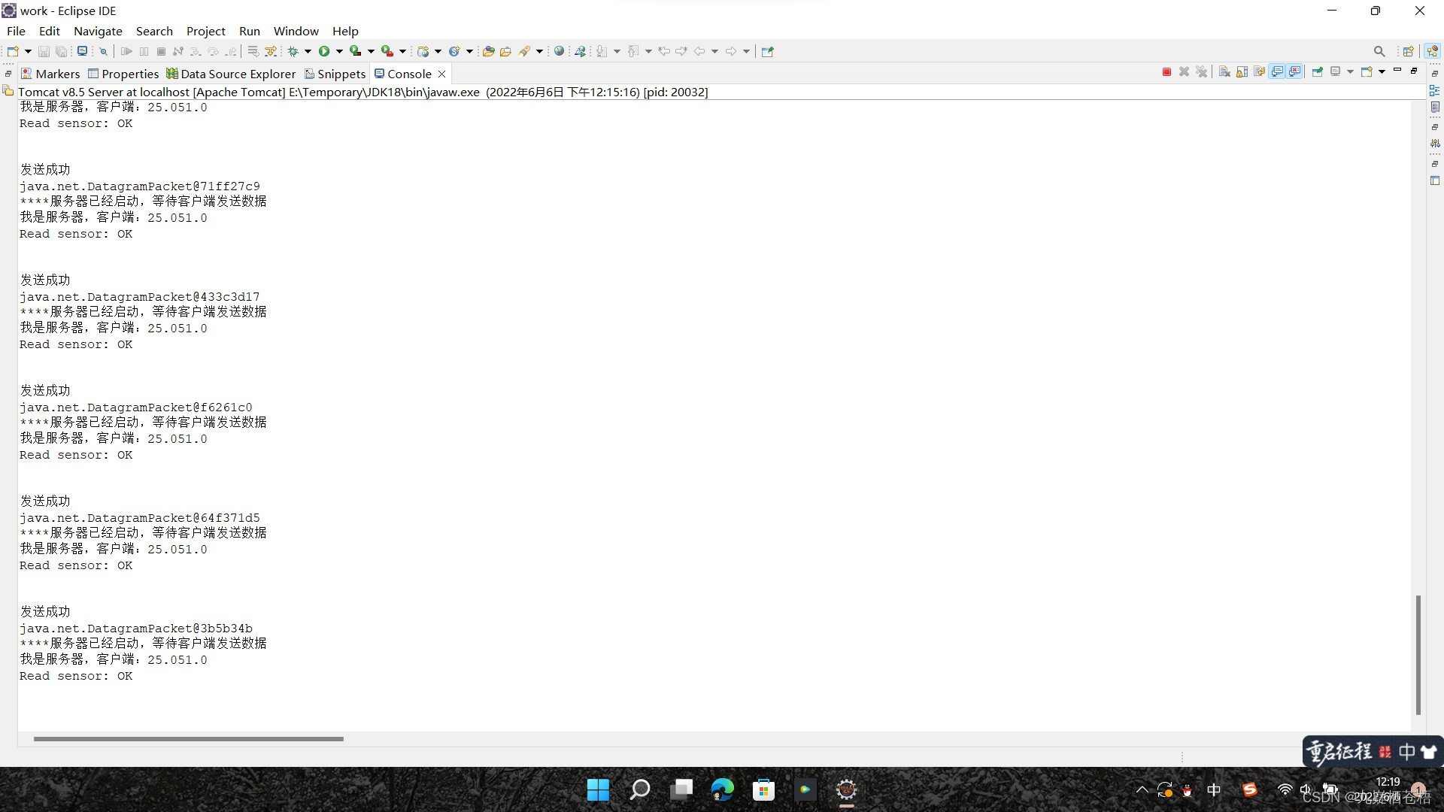Open the New file dropdown arrow

[28, 51]
